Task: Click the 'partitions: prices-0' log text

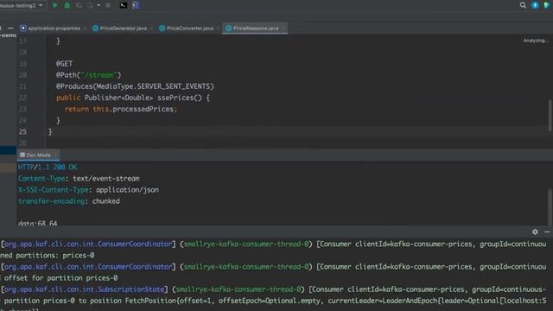Action: (55, 256)
